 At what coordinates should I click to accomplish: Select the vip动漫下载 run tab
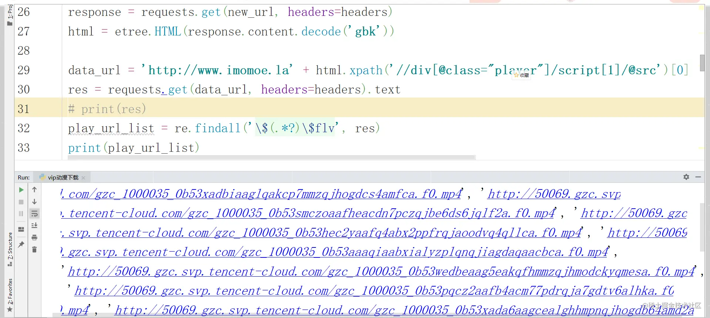[61, 178]
